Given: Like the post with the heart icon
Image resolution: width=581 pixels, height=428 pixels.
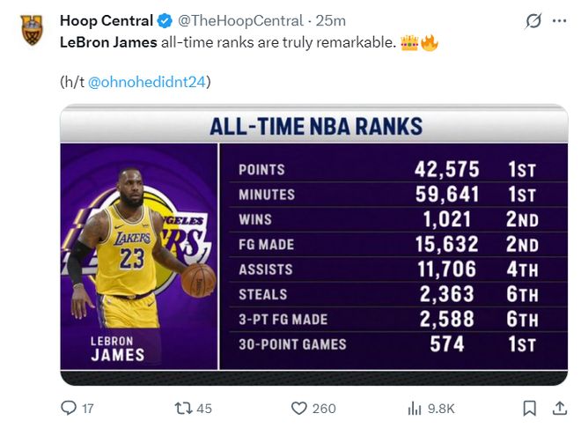Looking at the screenshot, I should click(299, 408).
